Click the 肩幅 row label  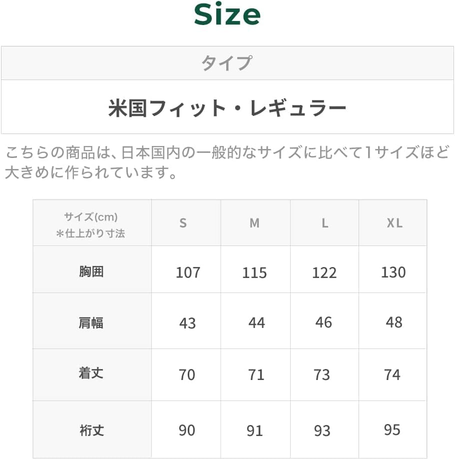coord(91,322)
